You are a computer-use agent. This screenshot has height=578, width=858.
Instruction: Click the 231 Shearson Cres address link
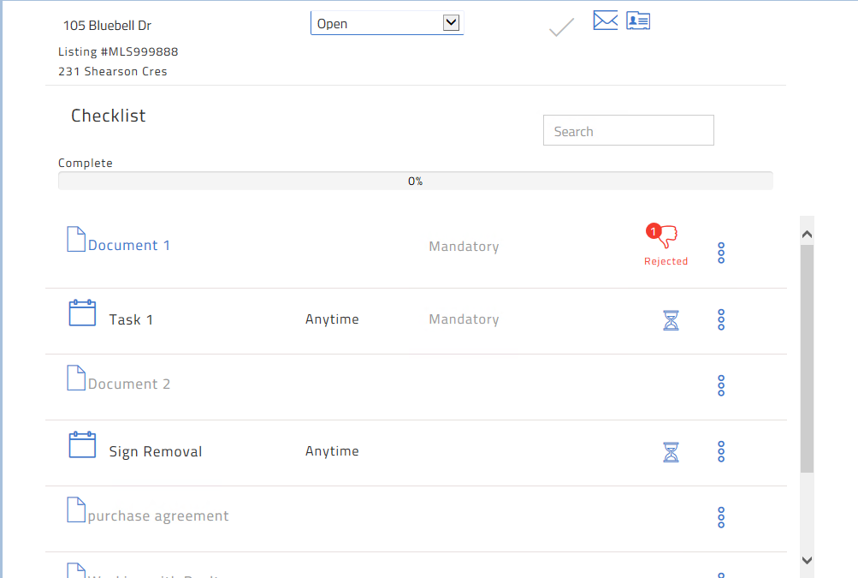113,71
